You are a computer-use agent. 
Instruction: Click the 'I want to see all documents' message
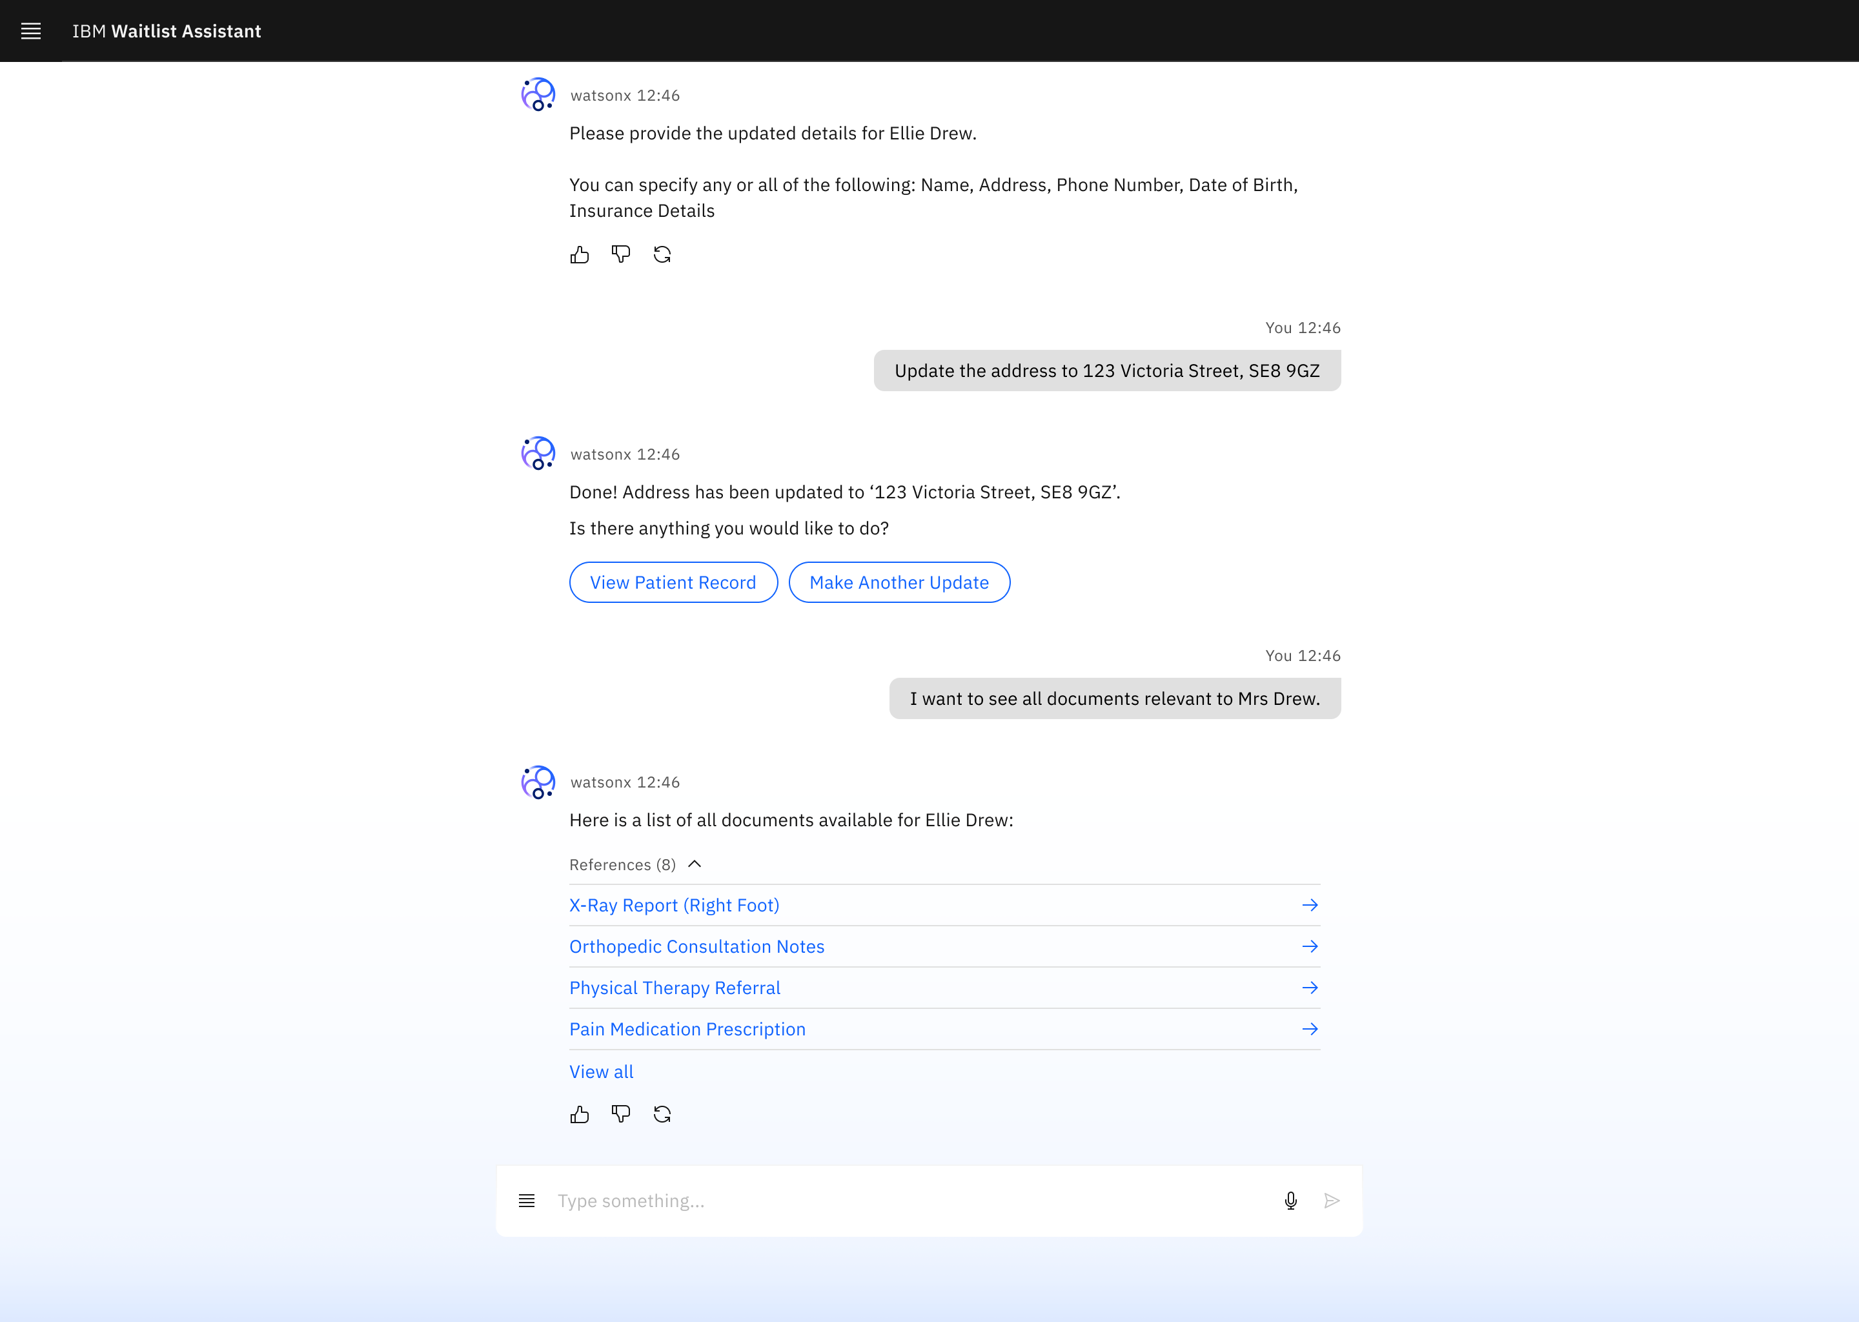[1115, 699]
